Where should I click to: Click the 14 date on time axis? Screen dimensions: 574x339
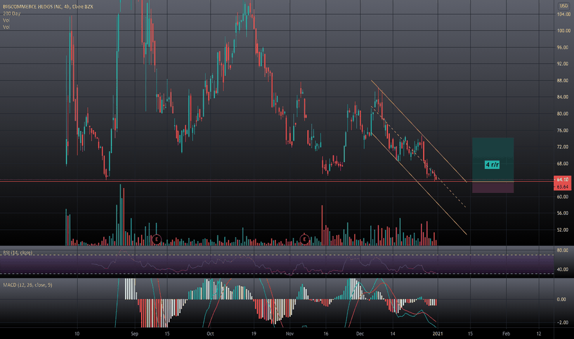(393, 334)
